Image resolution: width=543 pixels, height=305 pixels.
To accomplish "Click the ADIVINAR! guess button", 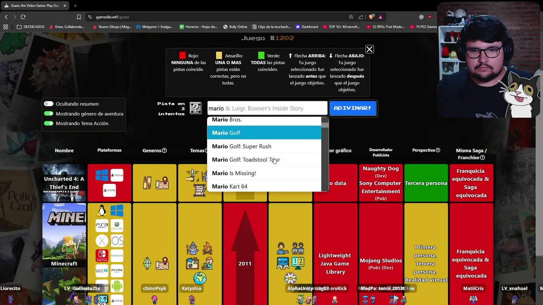I will [x=353, y=108].
